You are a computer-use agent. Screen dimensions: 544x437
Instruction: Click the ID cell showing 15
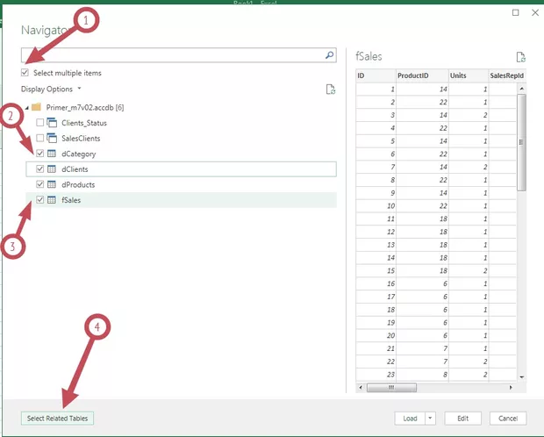click(376, 271)
